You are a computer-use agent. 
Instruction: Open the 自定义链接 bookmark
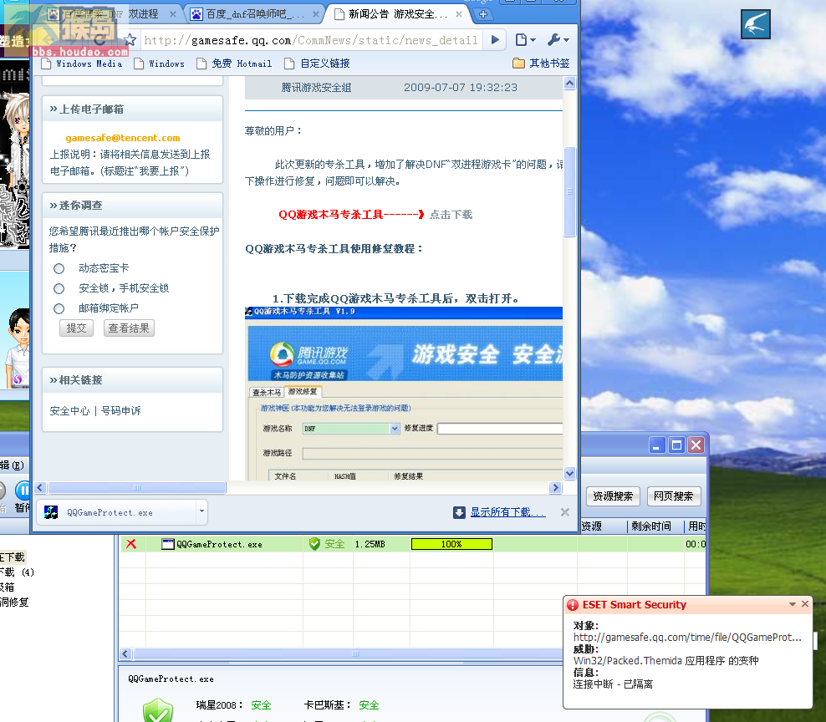tap(317, 64)
